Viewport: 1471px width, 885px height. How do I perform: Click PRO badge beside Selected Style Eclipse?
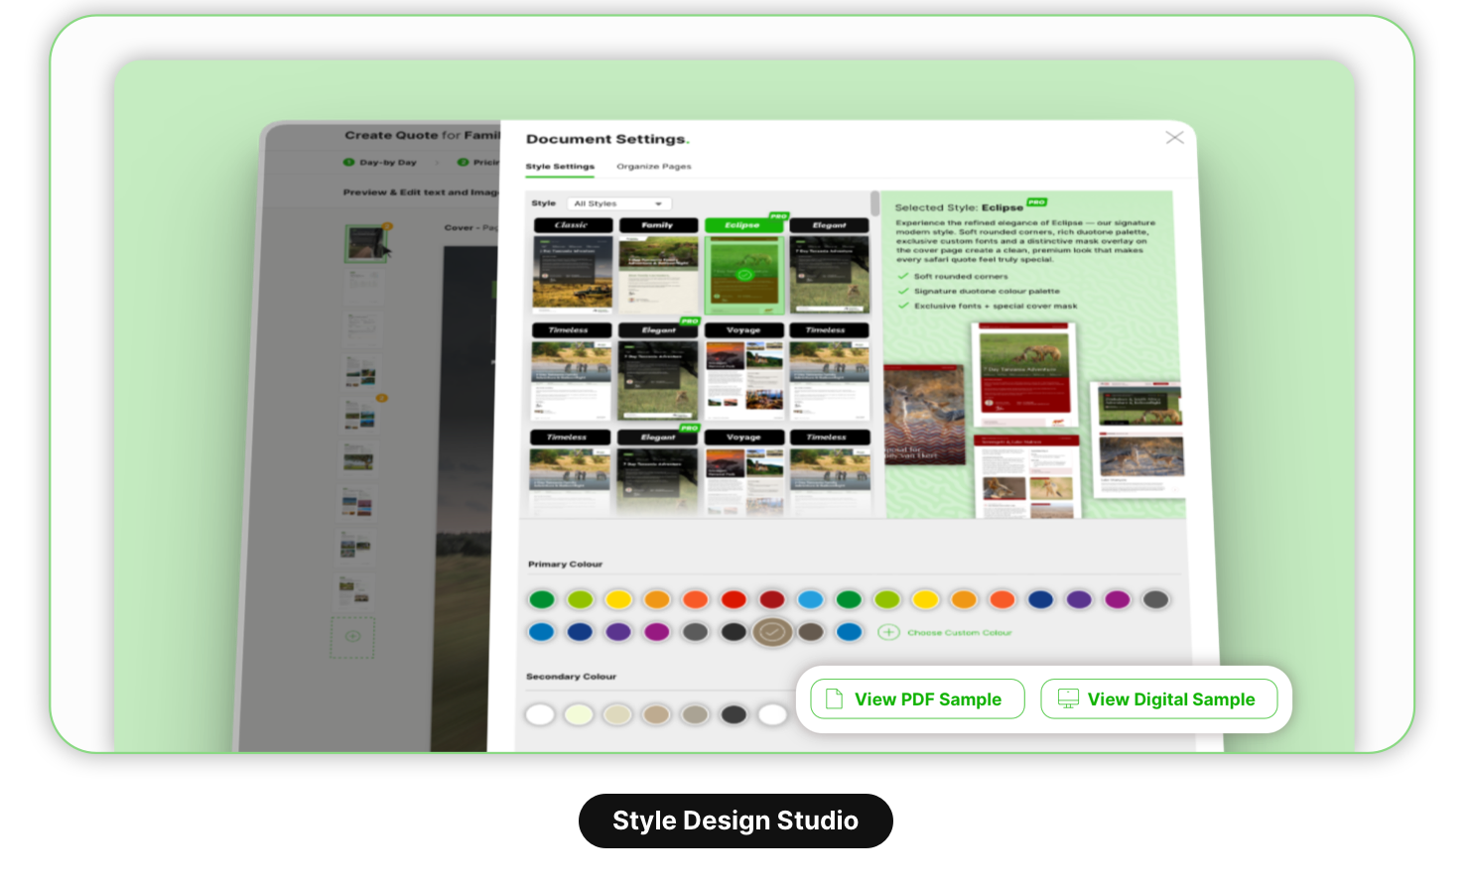[1037, 202]
